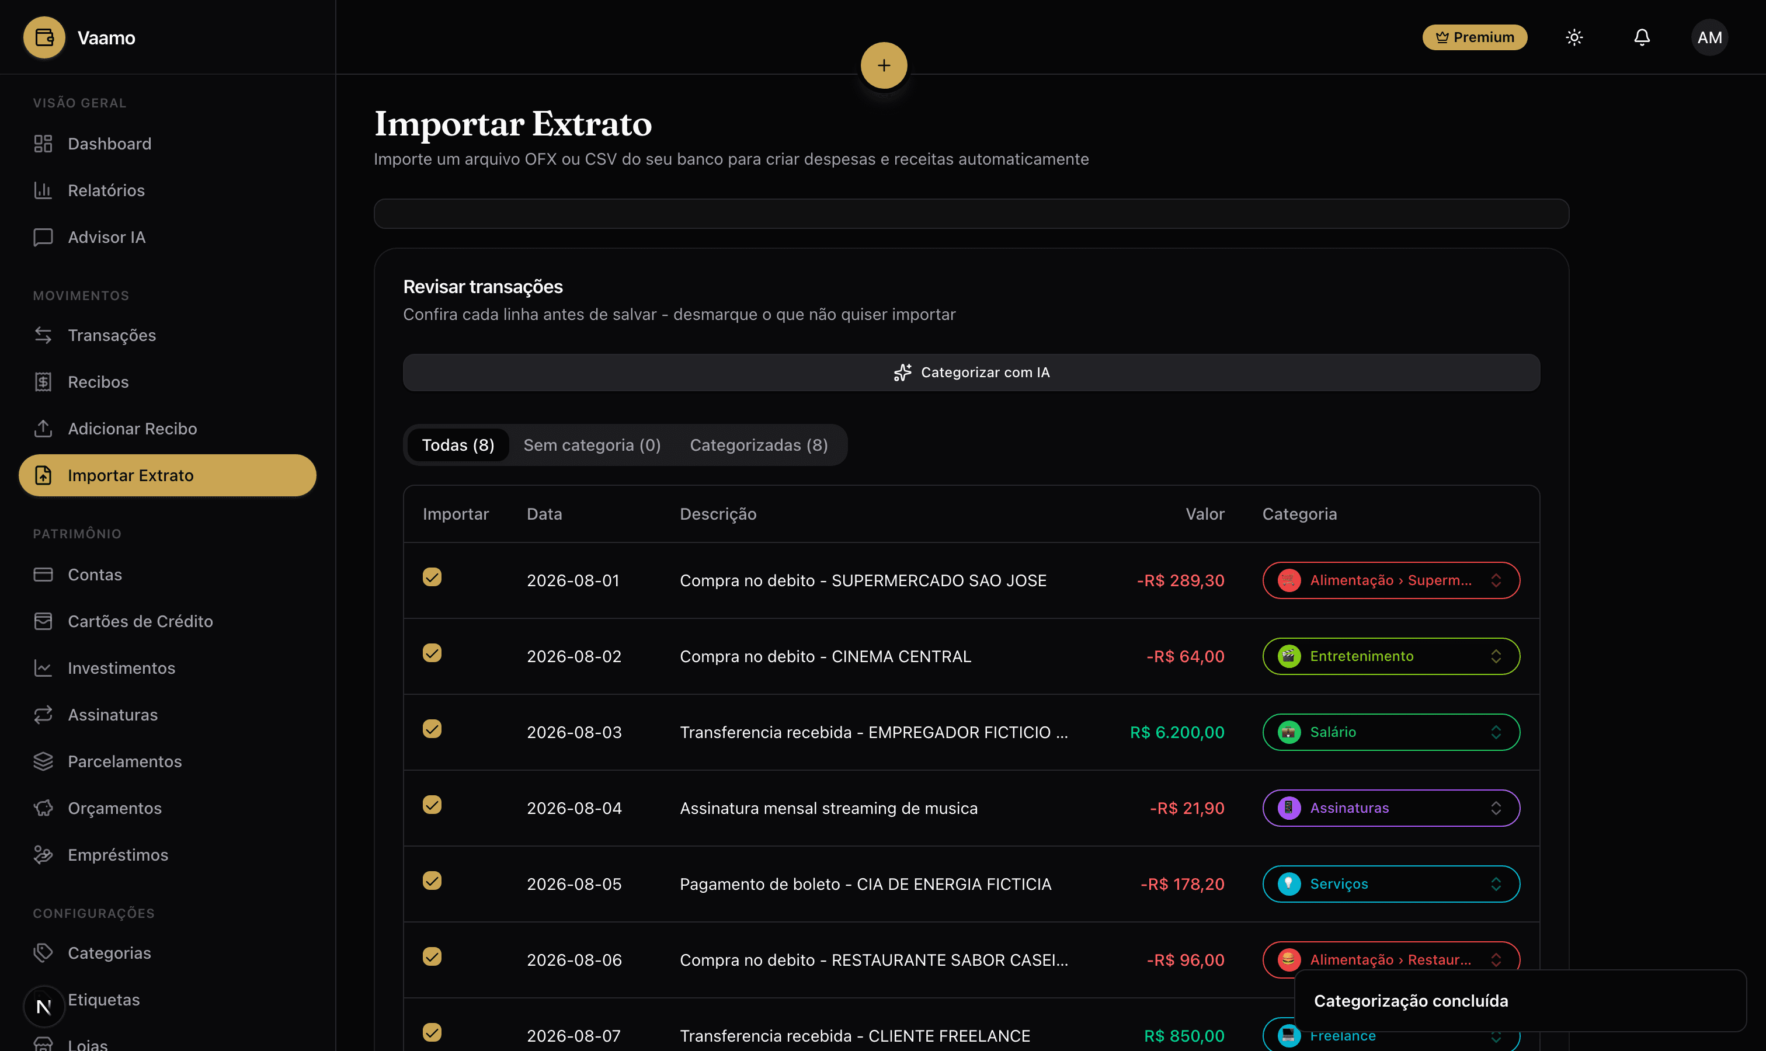Open the Investimentos page

pyautogui.click(x=167, y=668)
